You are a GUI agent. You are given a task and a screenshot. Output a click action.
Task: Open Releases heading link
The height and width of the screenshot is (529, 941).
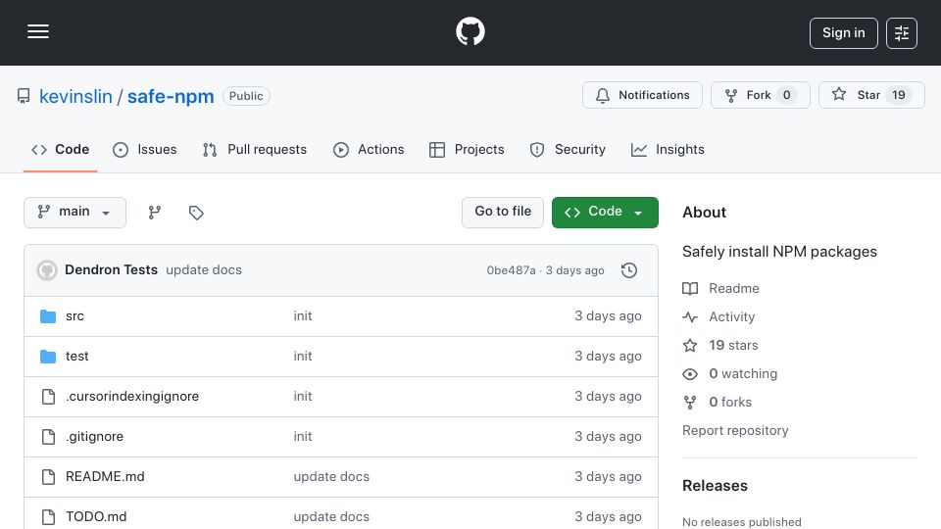(x=715, y=486)
